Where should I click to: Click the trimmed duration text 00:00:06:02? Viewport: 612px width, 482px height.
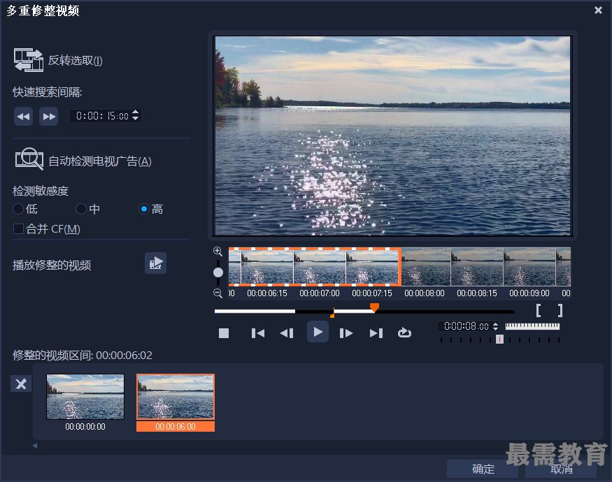tap(124, 356)
